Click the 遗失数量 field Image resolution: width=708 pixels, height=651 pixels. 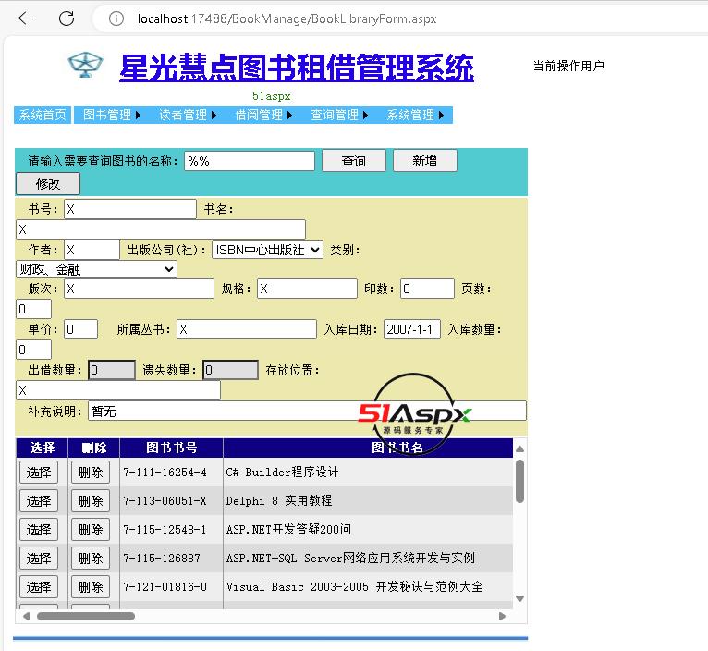pos(230,370)
